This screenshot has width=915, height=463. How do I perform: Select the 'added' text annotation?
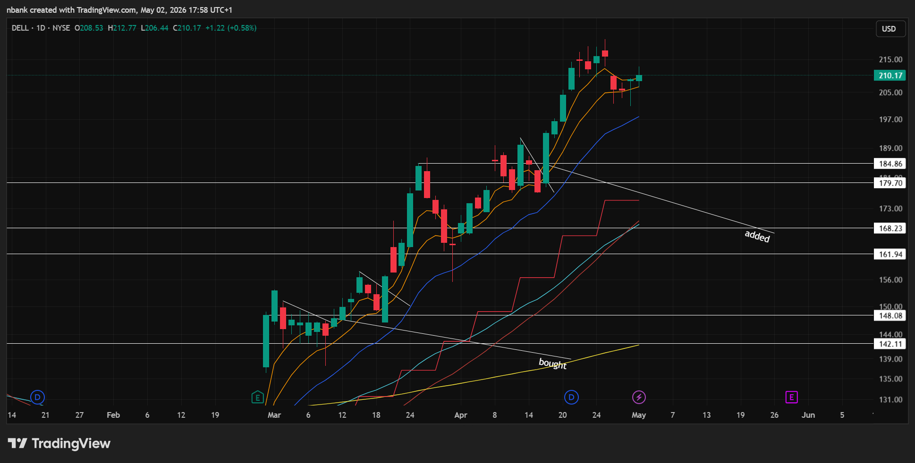pos(757,236)
